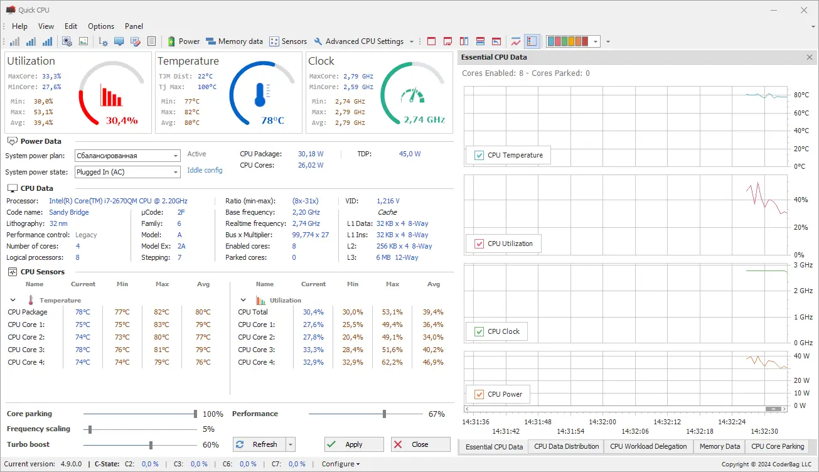Click the lowest-level signal bars toolbar icon
The image size is (819, 472).
14,41
